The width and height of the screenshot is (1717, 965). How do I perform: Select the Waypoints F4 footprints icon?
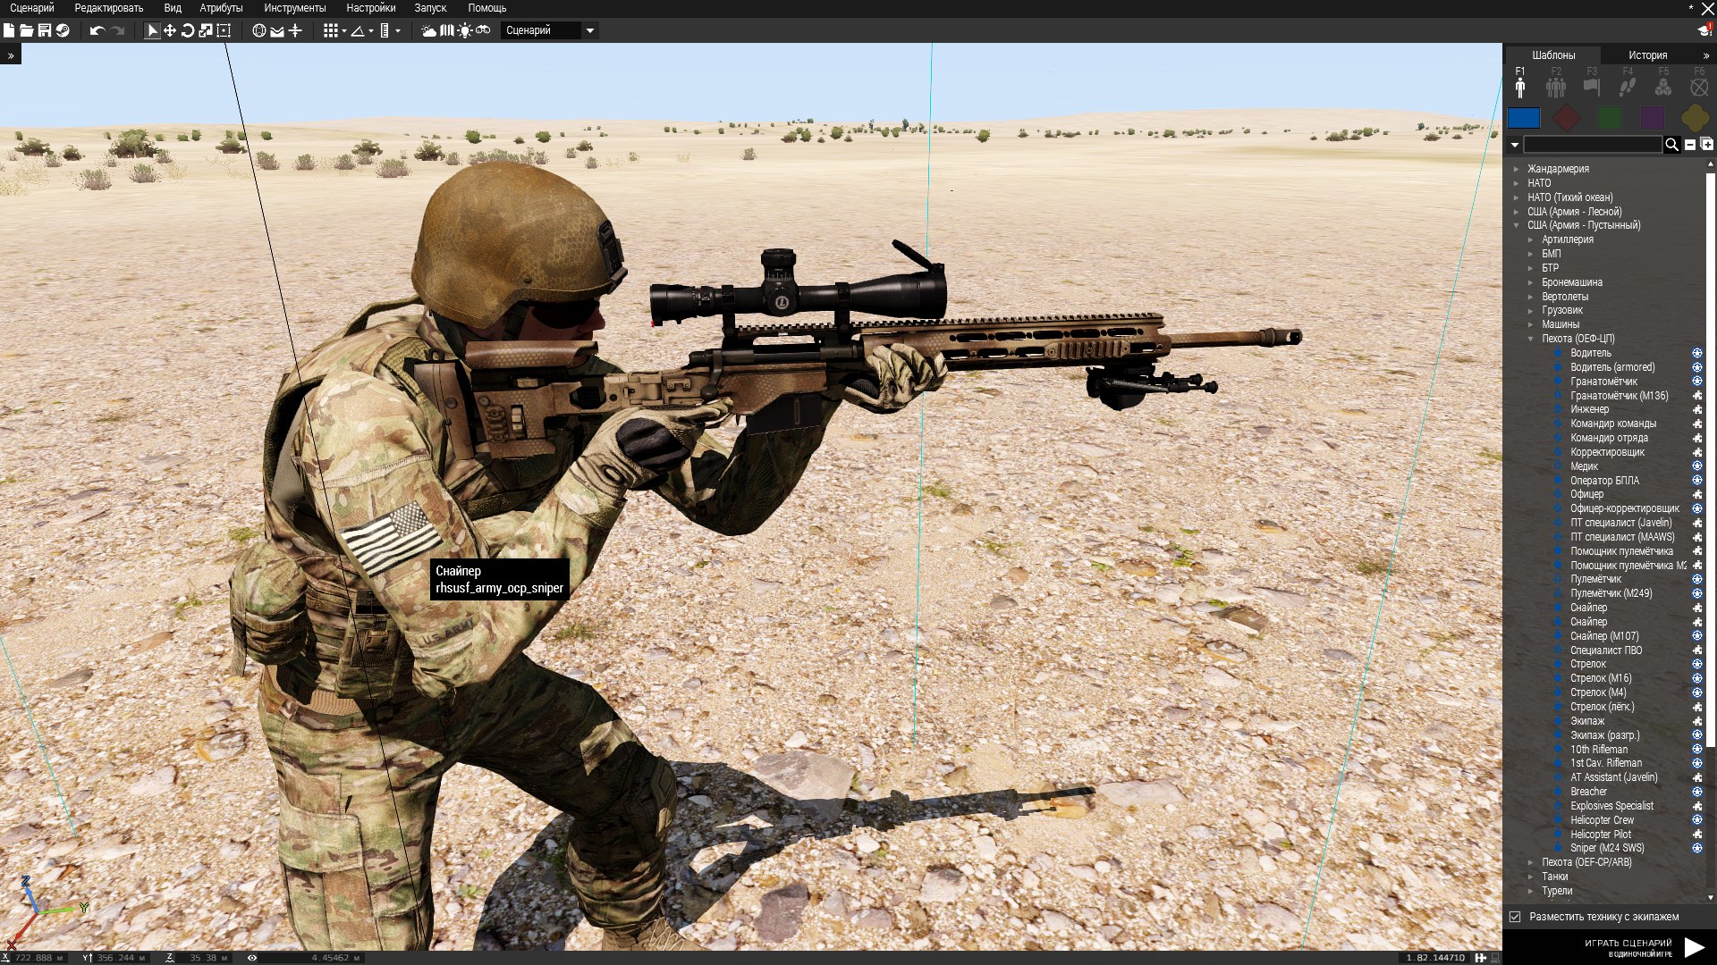1628,87
